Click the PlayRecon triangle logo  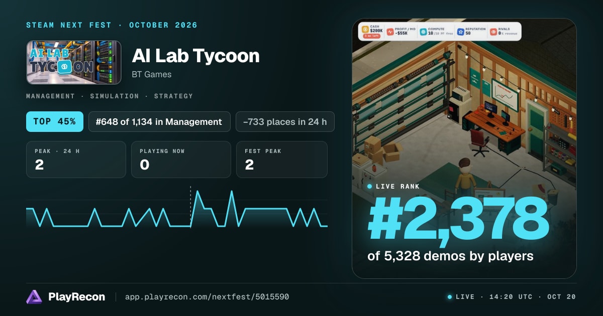(34, 297)
